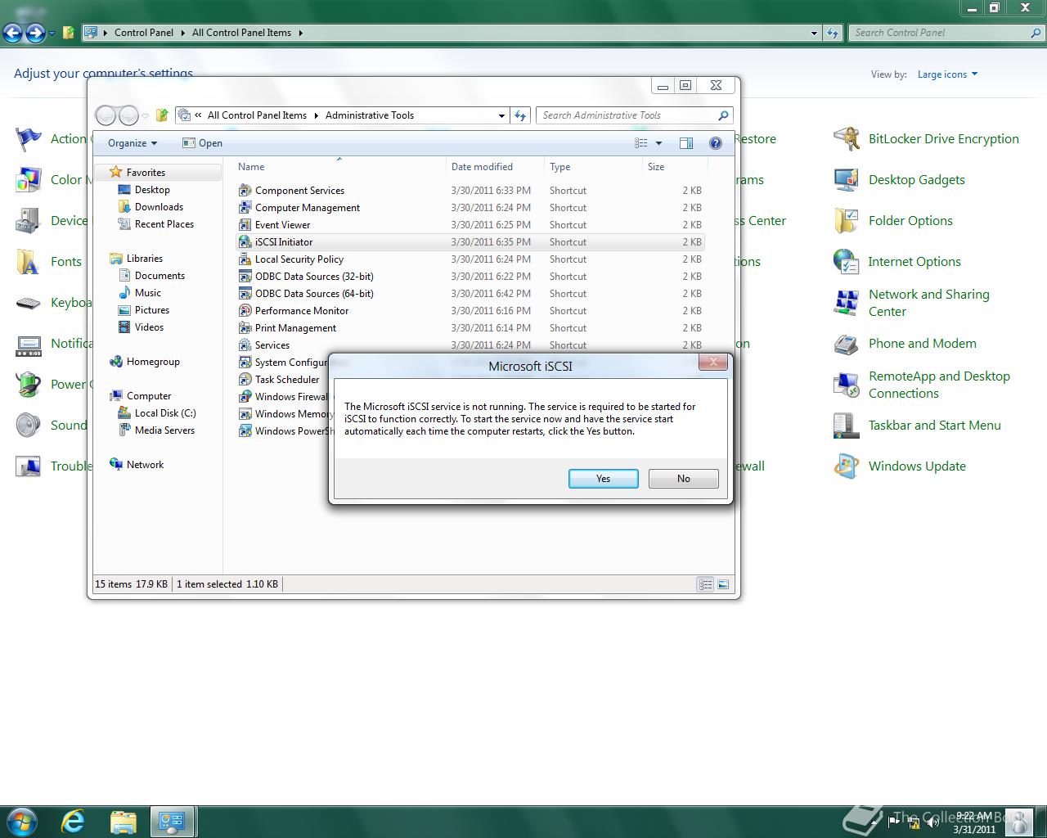The image size is (1047, 838).
Task: Select the Component Services shortcut icon
Action: (x=245, y=190)
